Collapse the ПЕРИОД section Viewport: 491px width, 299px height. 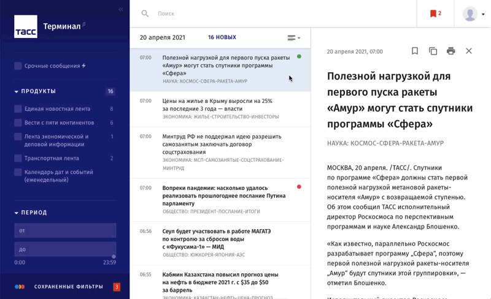[17, 213]
